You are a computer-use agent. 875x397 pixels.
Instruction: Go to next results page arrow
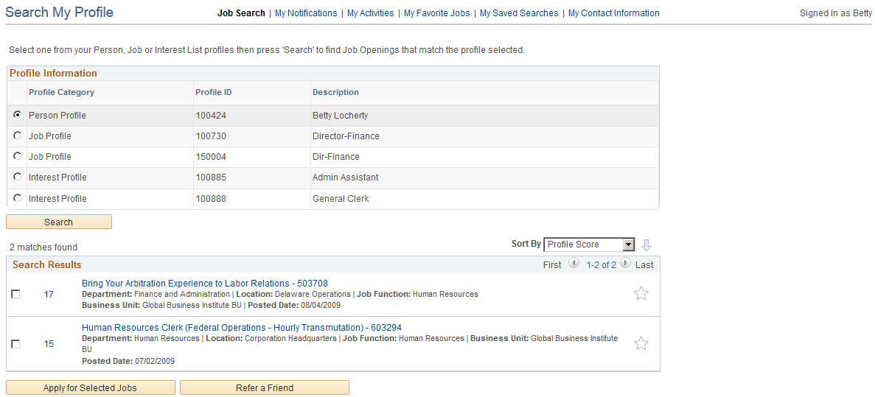point(625,263)
